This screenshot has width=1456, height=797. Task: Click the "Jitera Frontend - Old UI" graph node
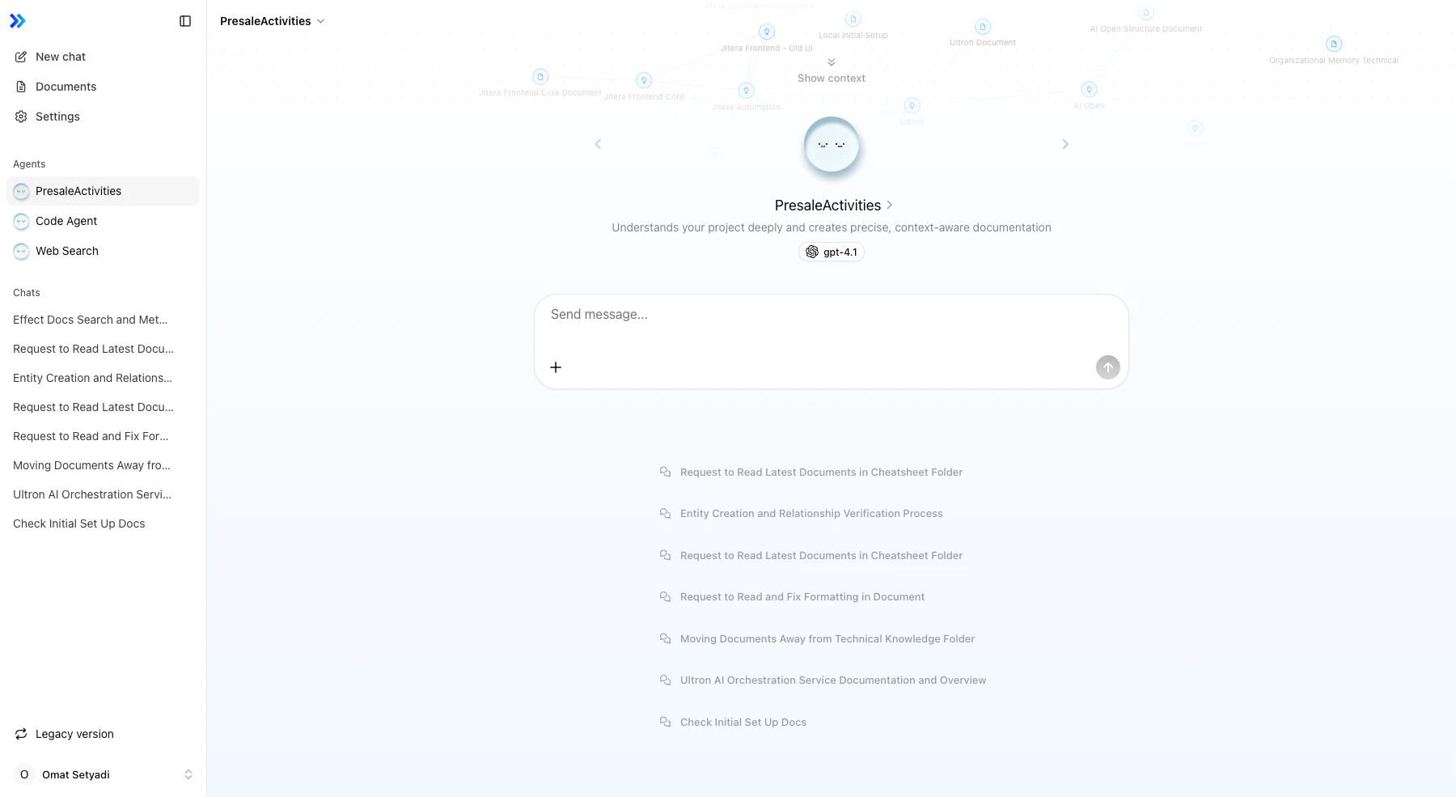767,32
